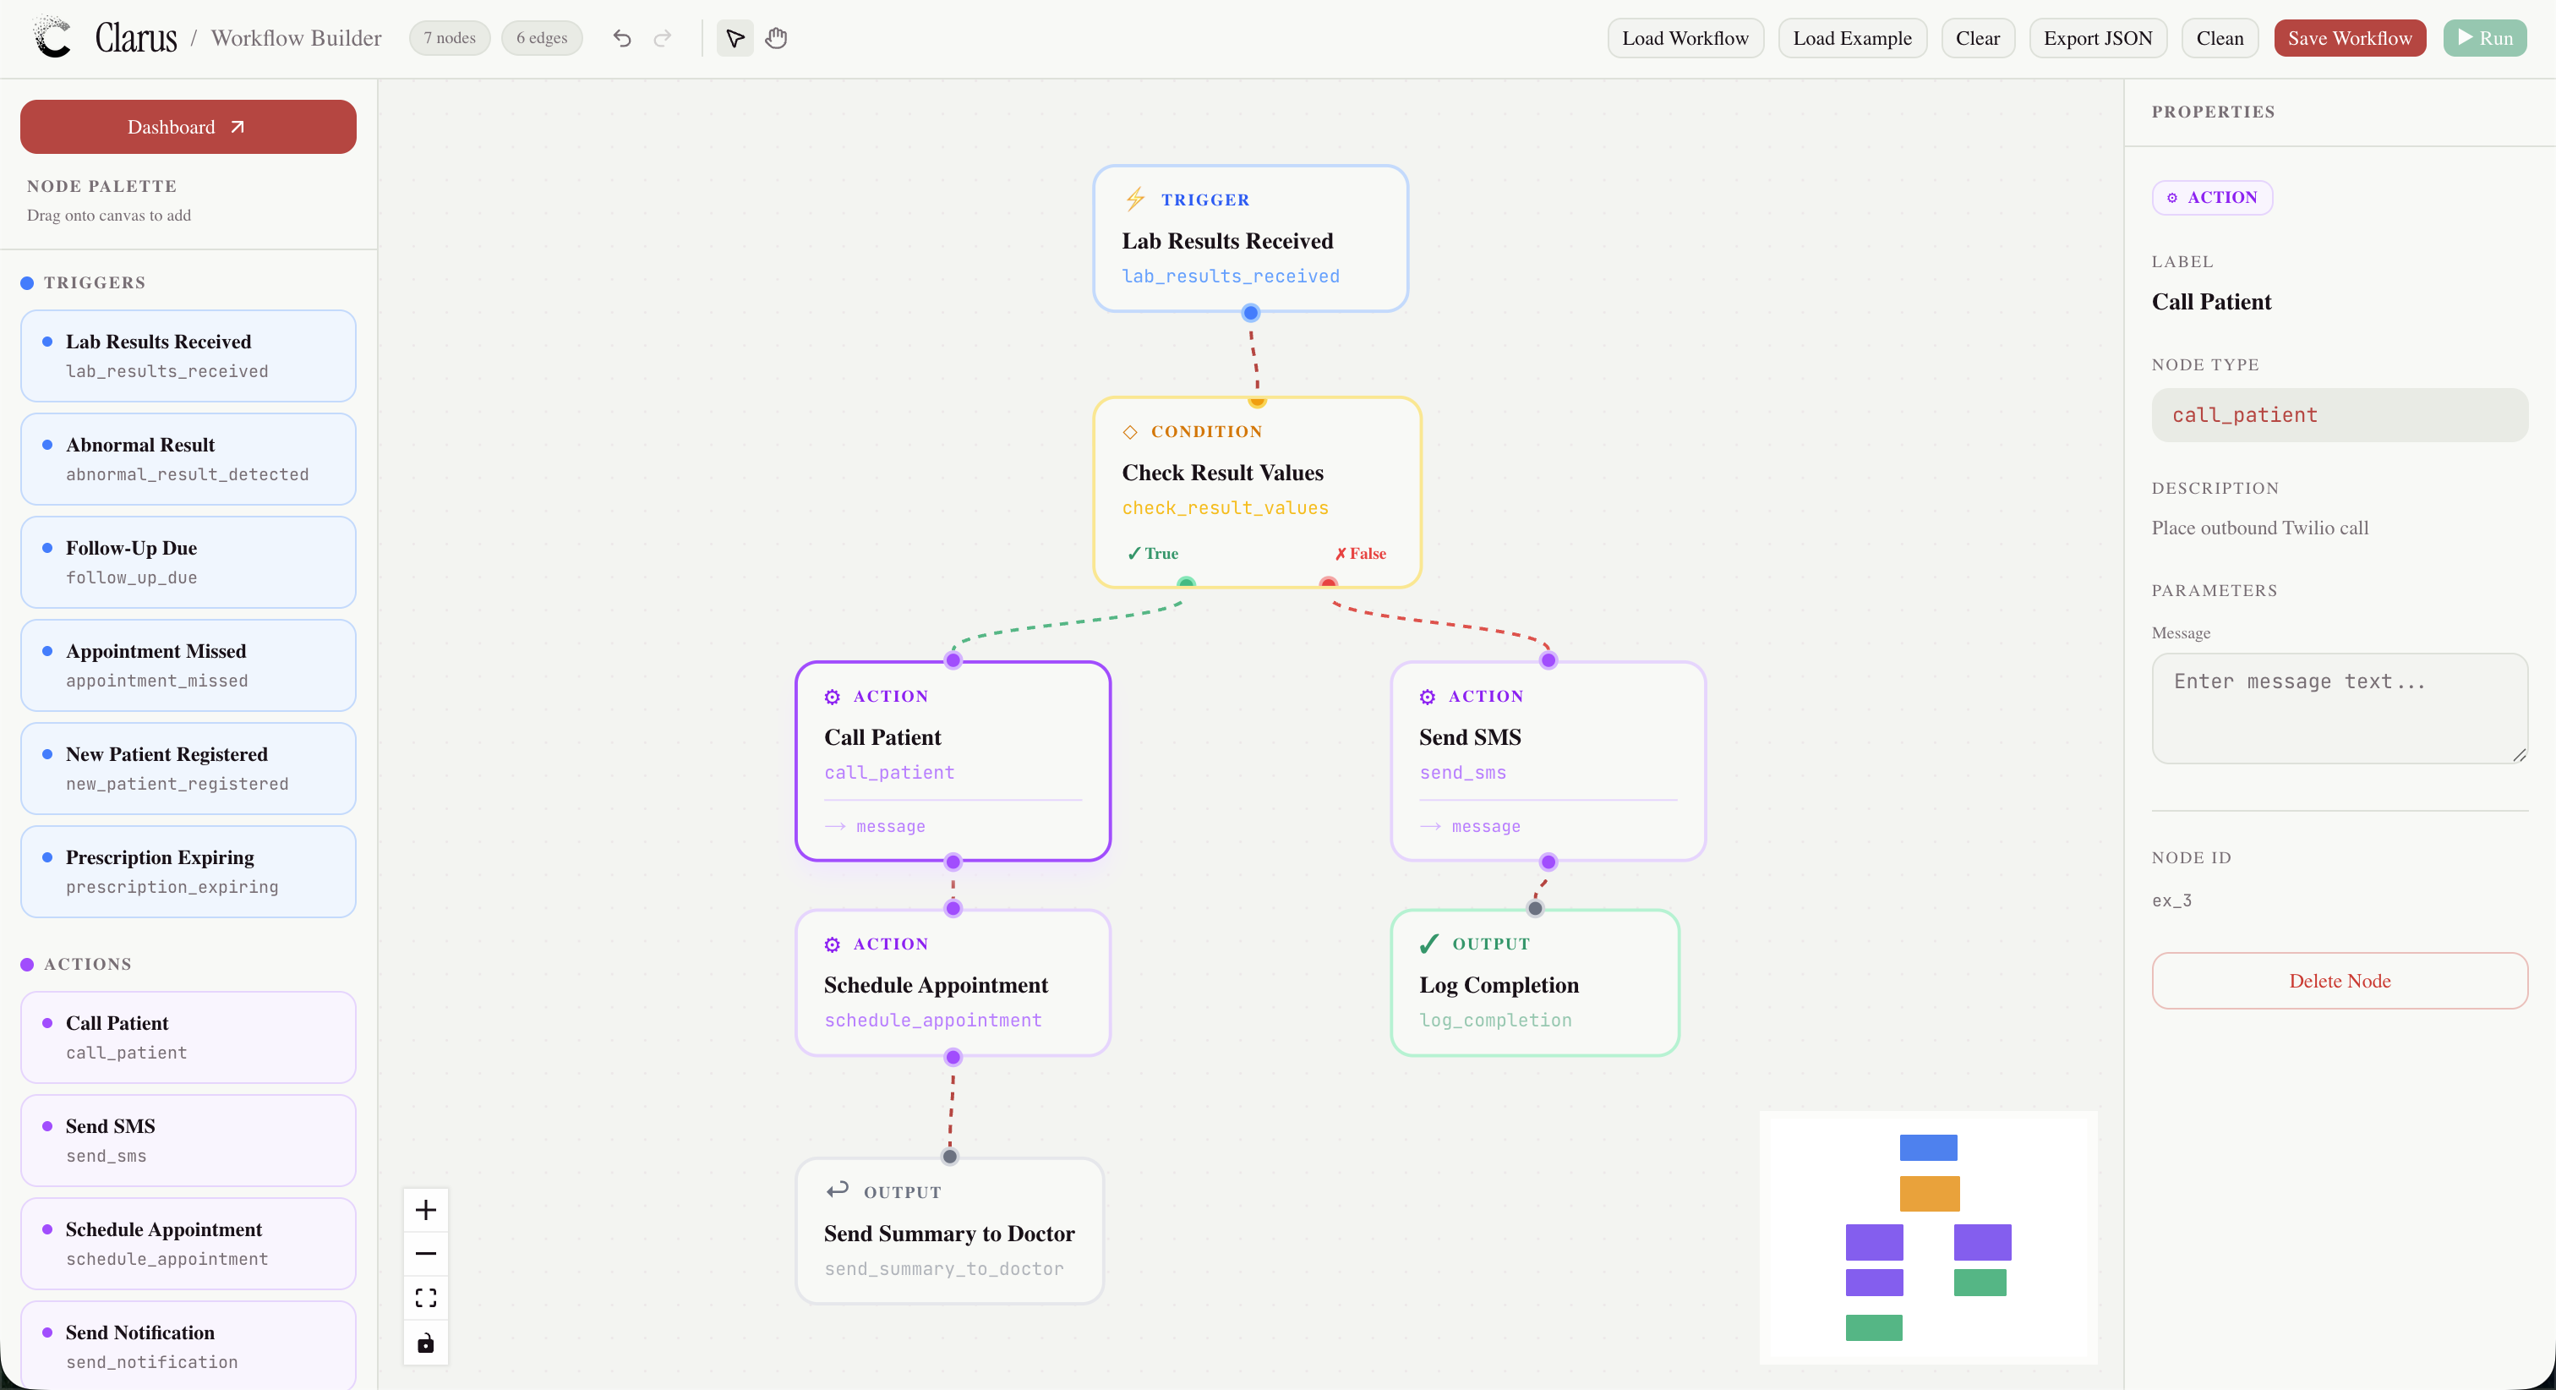Select the pointer selection tool
Screen dimensions: 2556x1390
coord(735,38)
